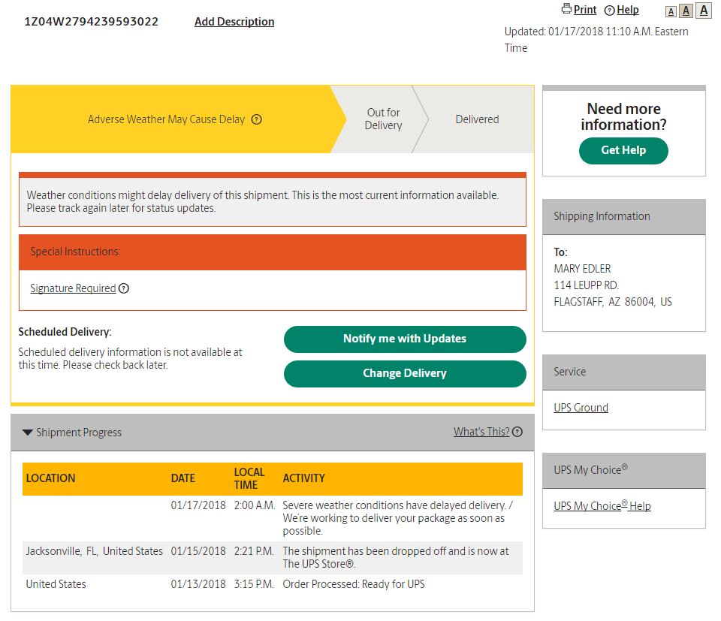Click the Out for Delivery progress step

click(x=383, y=119)
